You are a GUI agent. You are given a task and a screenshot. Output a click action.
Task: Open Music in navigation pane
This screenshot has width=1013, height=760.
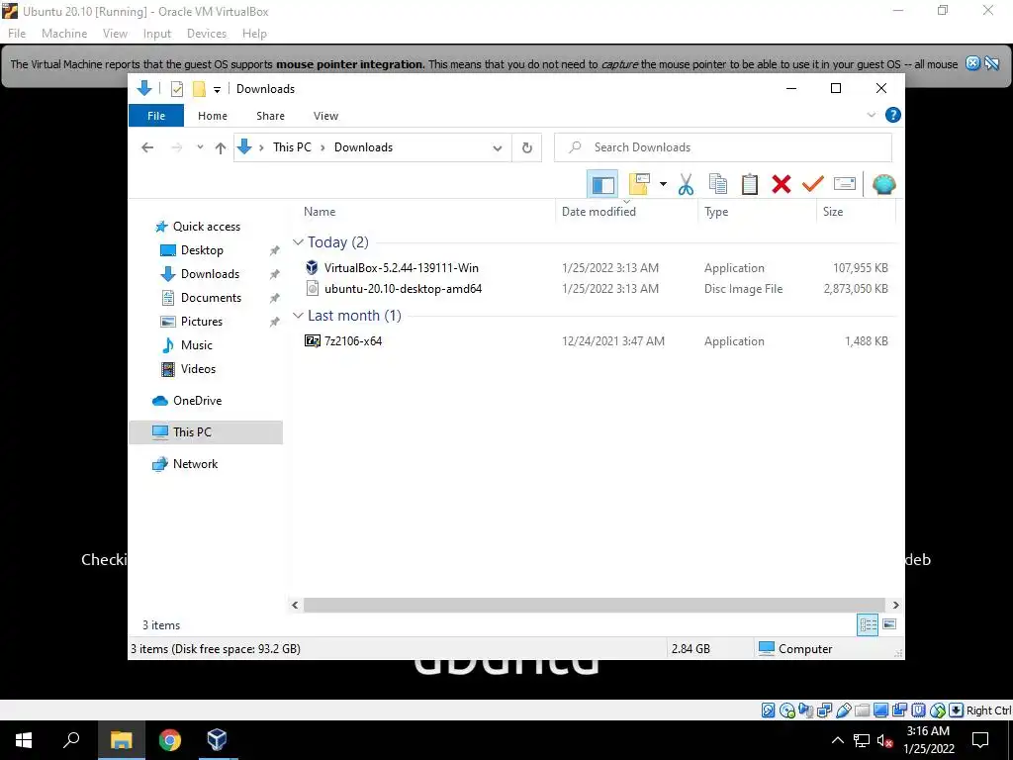click(197, 345)
